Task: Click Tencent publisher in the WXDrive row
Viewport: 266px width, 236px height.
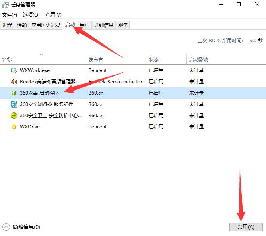Action: tap(97, 127)
